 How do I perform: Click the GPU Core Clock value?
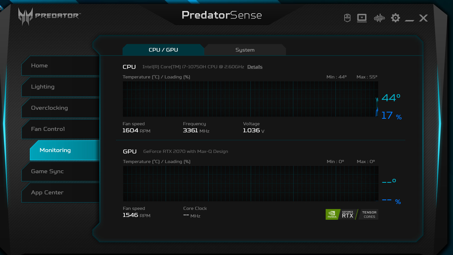click(x=192, y=216)
